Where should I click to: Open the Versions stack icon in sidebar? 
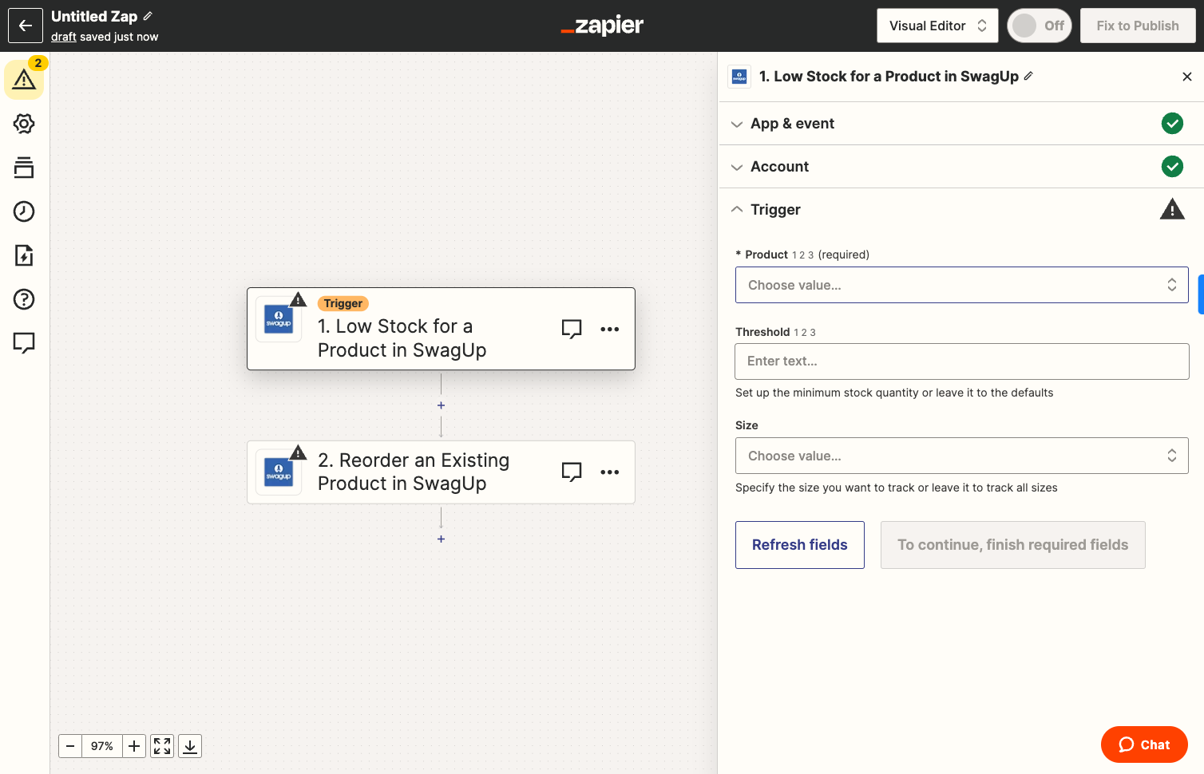tap(24, 168)
